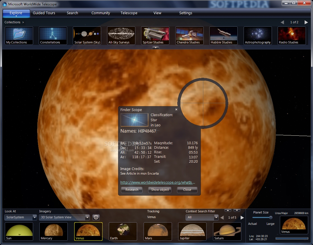Viewport: 313px width, 245px height.
Task: Click the HIP48467 name text
Action: tap(147, 131)
